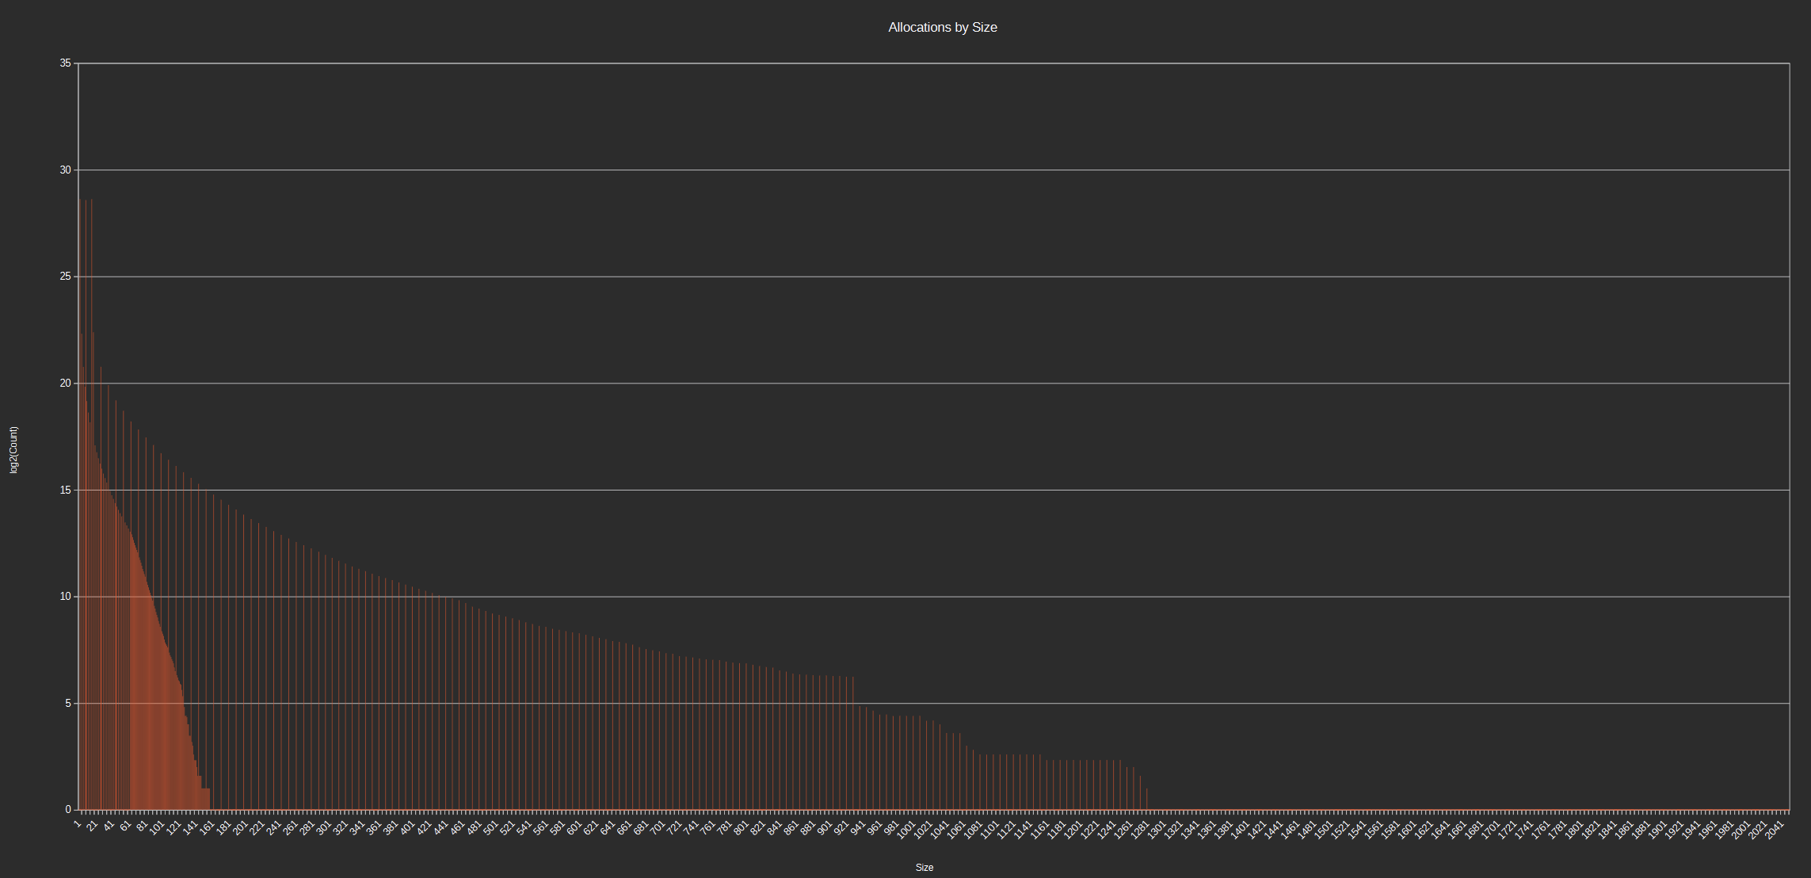Click the x-axis tick label 1001
The height and width of the screenshot is (878, 1811).
pyautogui.click(x=906, y=830)
